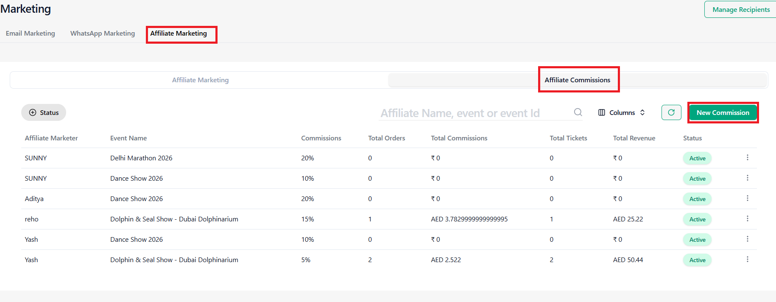Select the Affiliate Commissions sub-tab
The image size is (776, 302).
(578, 80)
